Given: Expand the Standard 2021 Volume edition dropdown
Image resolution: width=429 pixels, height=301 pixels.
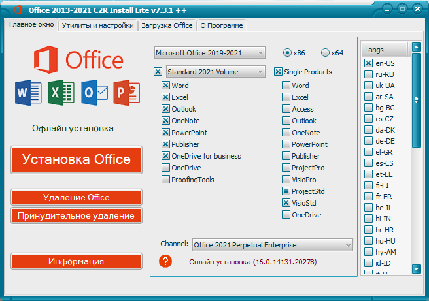Looking at the screenshot, I should click(215, 72).
